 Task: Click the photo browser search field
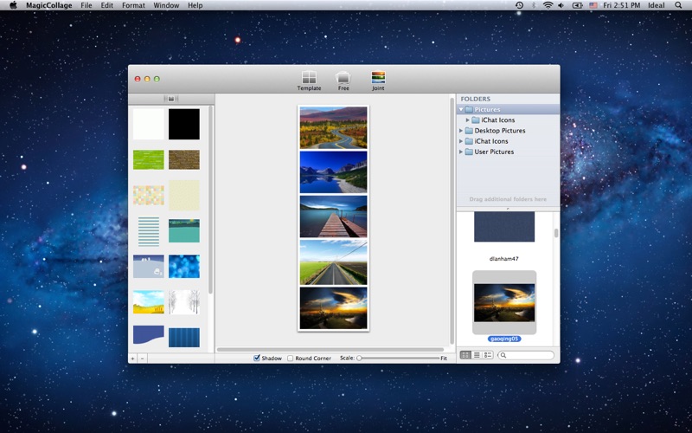click(529, 355)
